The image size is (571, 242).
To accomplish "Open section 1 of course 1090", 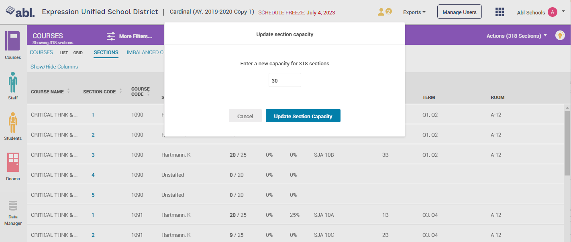I will click(93, 115).
